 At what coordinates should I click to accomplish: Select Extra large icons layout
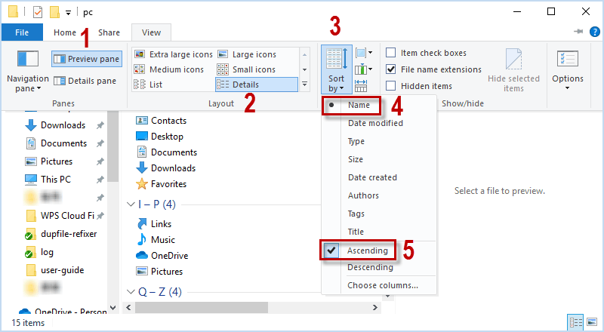click(174, 54)
